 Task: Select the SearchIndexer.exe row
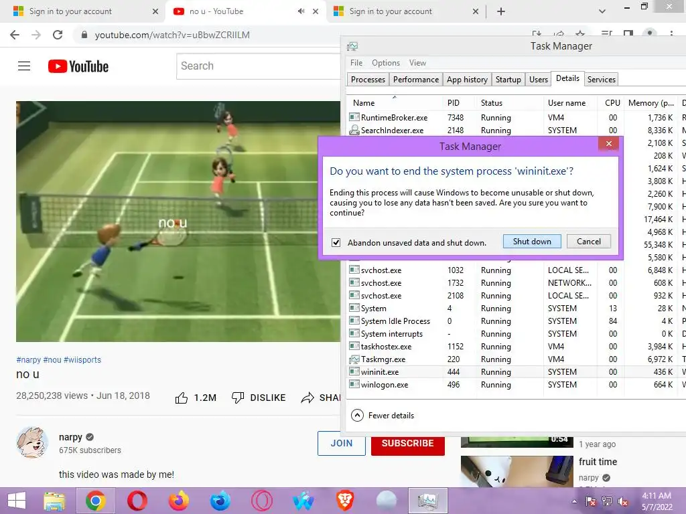517,131
